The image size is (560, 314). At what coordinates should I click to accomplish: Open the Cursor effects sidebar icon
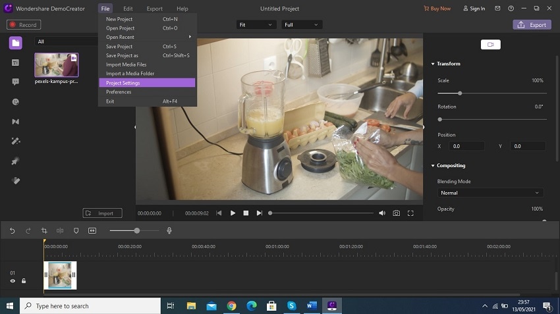(15, 161)
